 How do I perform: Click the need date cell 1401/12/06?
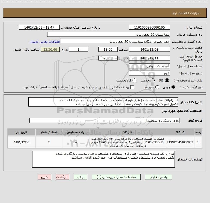click(x=22, y=142)
